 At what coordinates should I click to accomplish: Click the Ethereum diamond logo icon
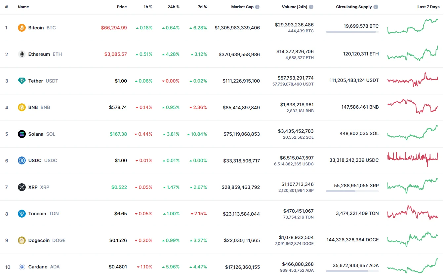pyautogui.click(x=21, y=54)
